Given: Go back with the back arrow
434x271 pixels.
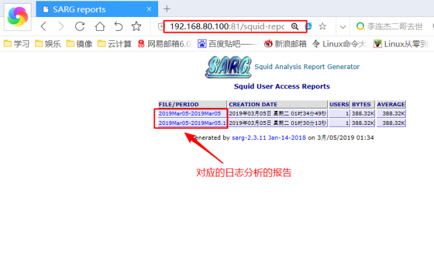Looking at the screenshot, I should 43,26.
